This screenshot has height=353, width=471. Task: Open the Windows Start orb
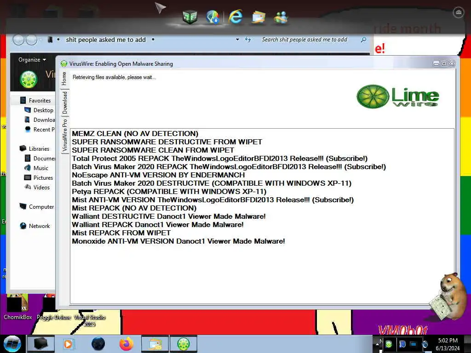pyautogui.click(x=12, y=344)
